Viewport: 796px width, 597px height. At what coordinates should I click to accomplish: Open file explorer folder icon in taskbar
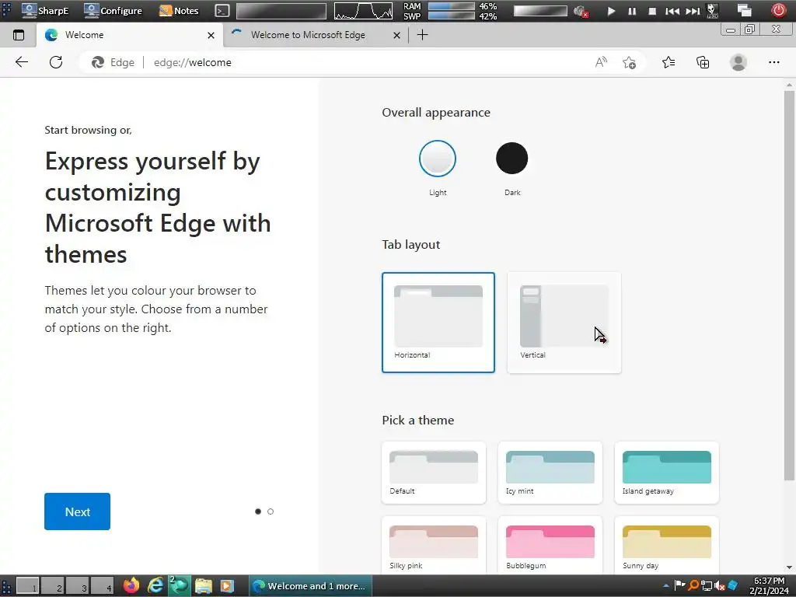pyautogui.click(x=203, y=586)
